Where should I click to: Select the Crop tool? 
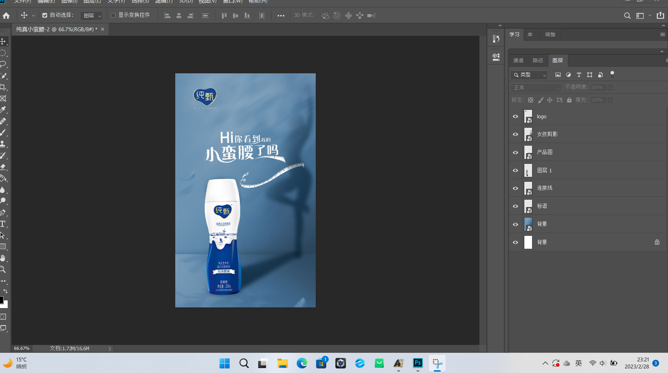[x=3, y=87]
